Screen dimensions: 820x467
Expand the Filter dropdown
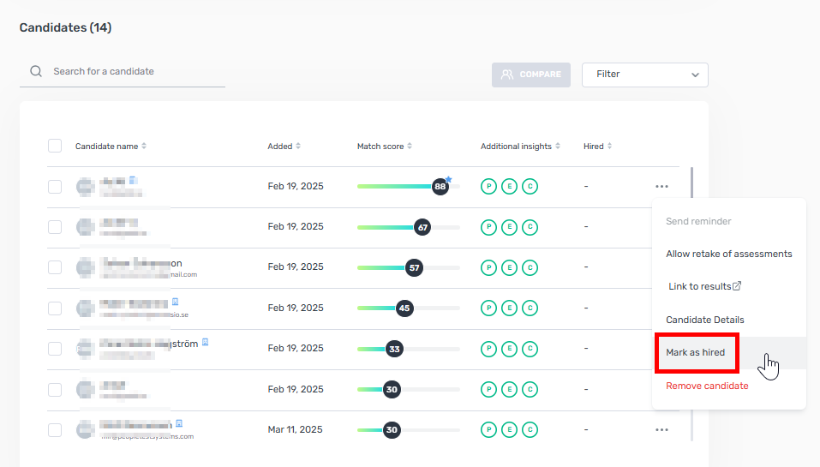tap(644, 75)
